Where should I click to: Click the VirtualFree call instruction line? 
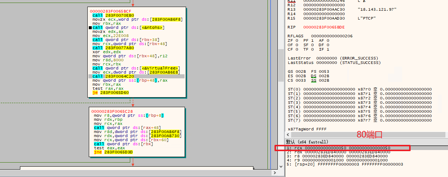pyautogui.click(x=136, y=68)
